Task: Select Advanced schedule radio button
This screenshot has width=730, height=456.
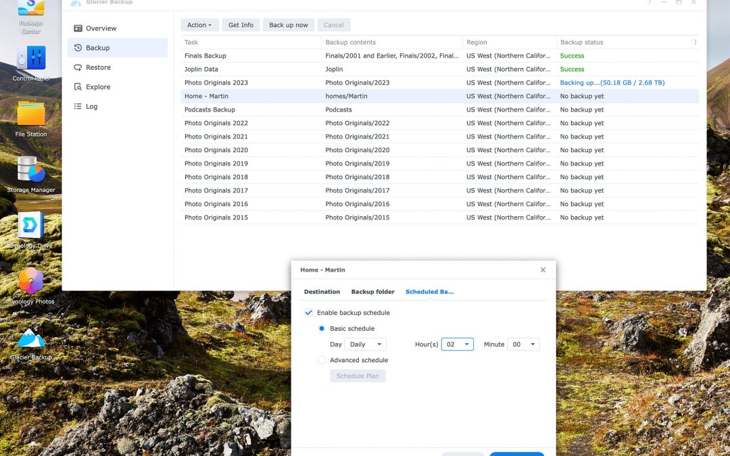Action: click(x=322, y=360)
